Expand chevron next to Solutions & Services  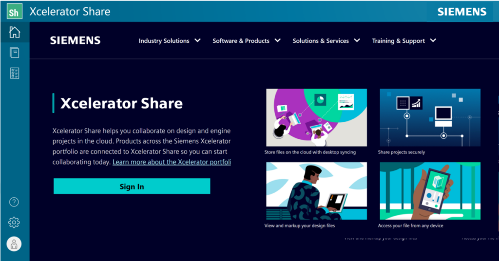pos(357,40)
